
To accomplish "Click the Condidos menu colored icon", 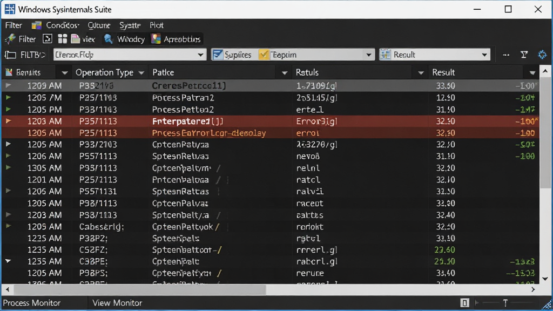I will tap(36, 25).
